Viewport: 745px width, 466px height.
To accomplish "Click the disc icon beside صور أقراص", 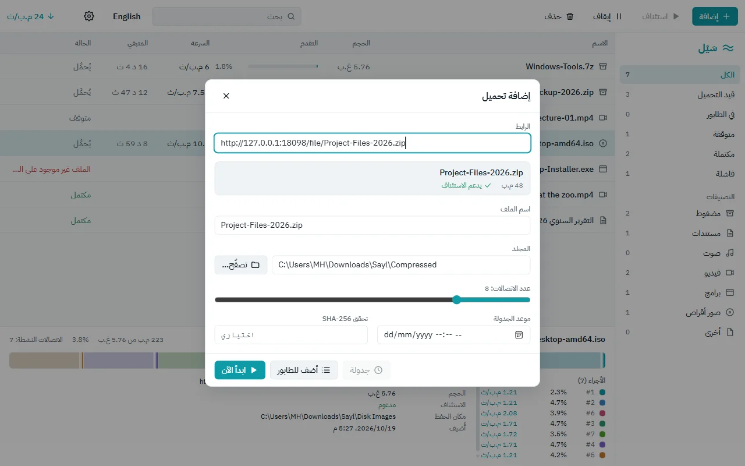I will pos(730,313).
